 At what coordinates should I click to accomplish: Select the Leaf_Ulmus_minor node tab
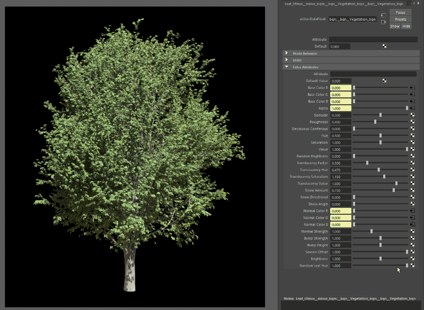(x=344, y=4)
